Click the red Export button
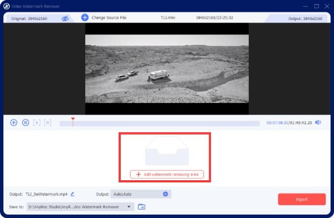The height and width of the screenshot is (218, 334). (x=302, y=200)
